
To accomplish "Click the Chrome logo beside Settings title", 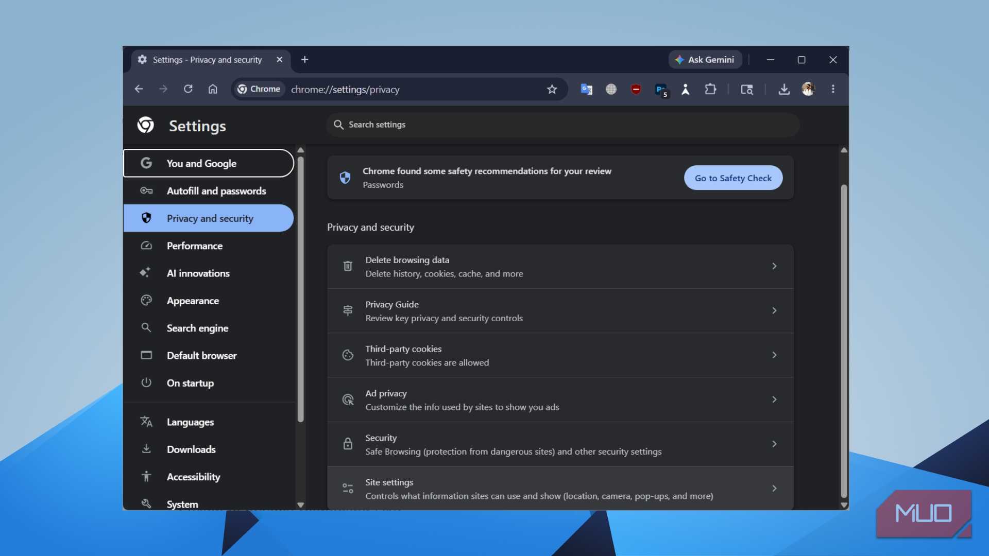I will click(146, 125).
